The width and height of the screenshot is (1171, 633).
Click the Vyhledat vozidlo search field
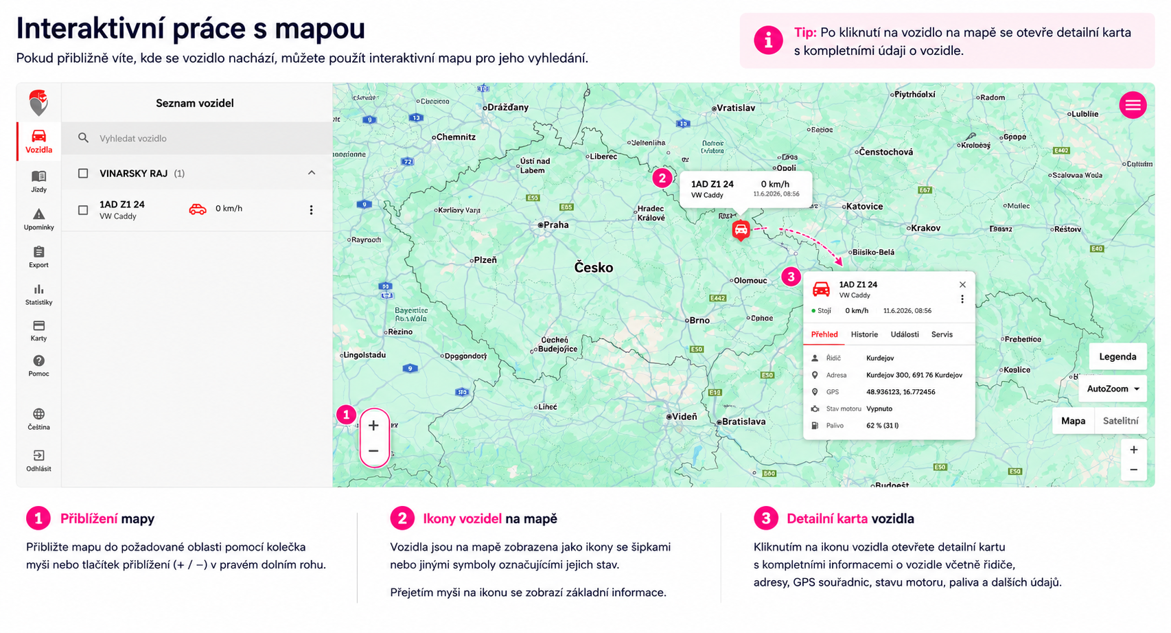point(197,138)
